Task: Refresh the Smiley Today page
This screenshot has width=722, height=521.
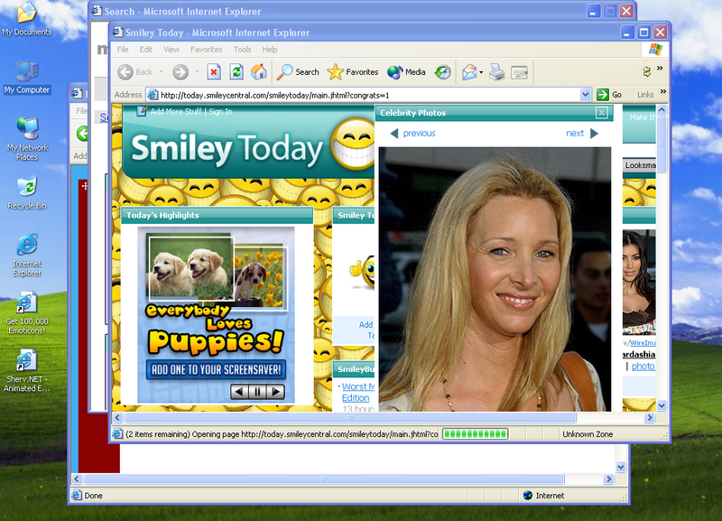Action: click(x=236, y=72)
